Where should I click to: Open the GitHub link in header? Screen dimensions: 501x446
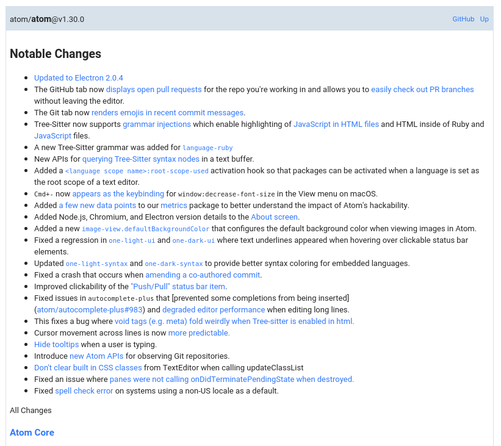coord(463,19)
